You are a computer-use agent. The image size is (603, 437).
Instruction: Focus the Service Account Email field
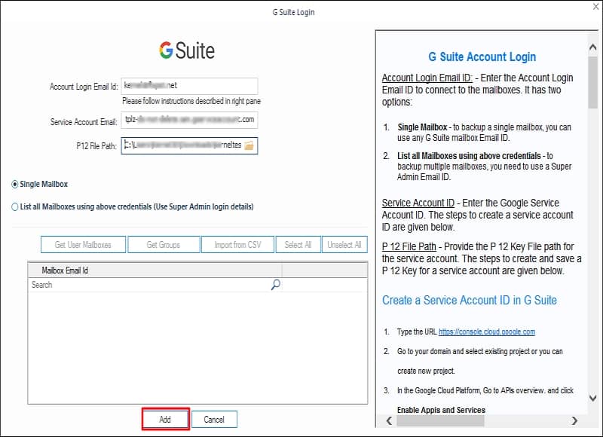[189, 120]
